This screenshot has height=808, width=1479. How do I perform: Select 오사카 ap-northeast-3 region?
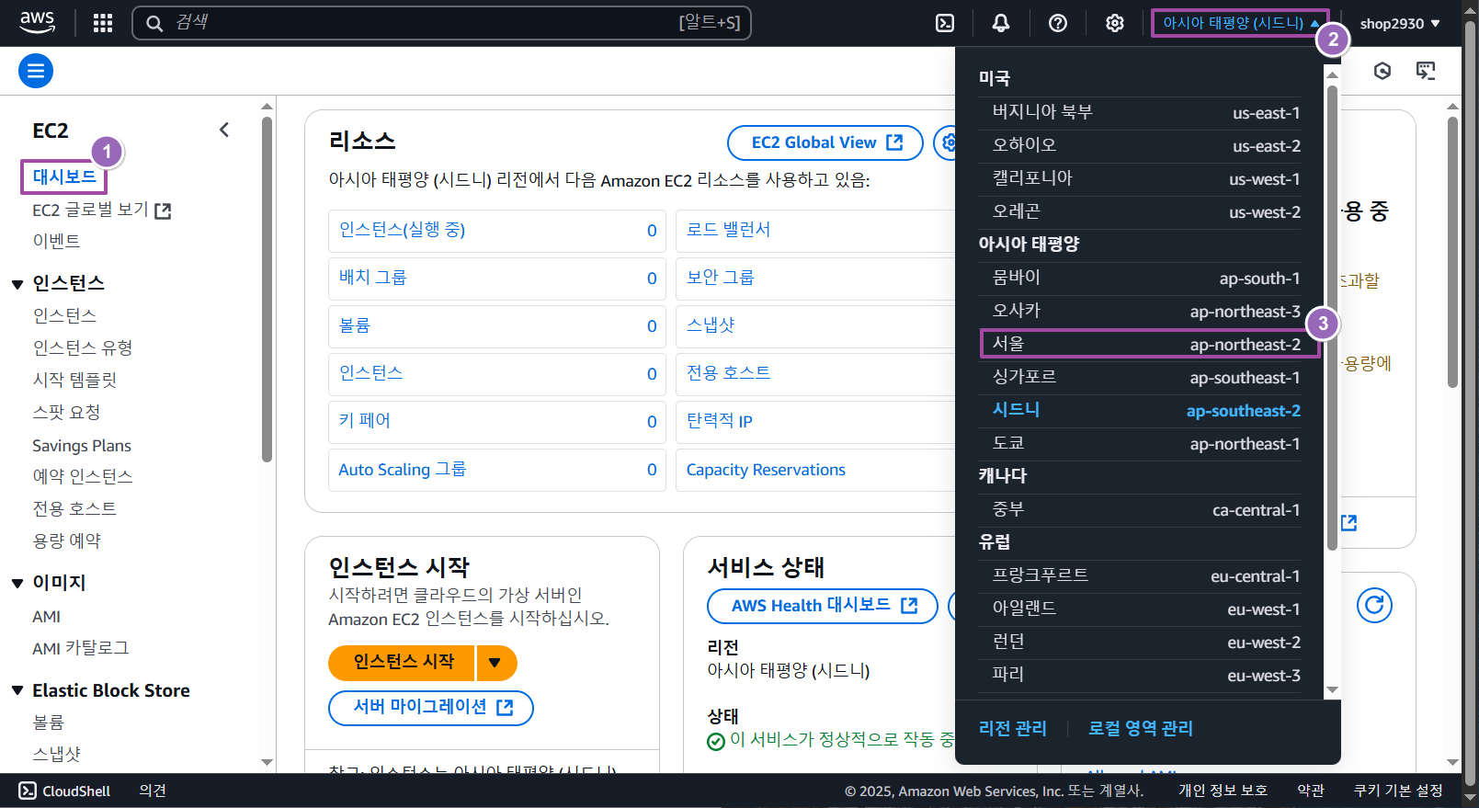click(1146, 311)
